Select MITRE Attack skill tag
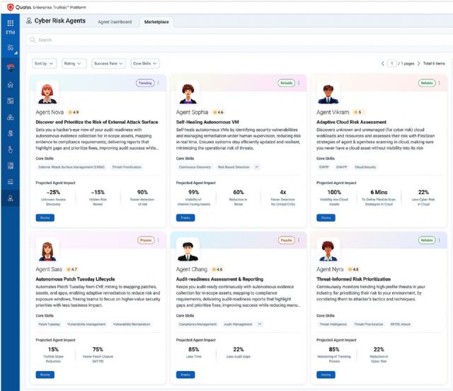Screen dimensions: 453x391 coord(400,324)
